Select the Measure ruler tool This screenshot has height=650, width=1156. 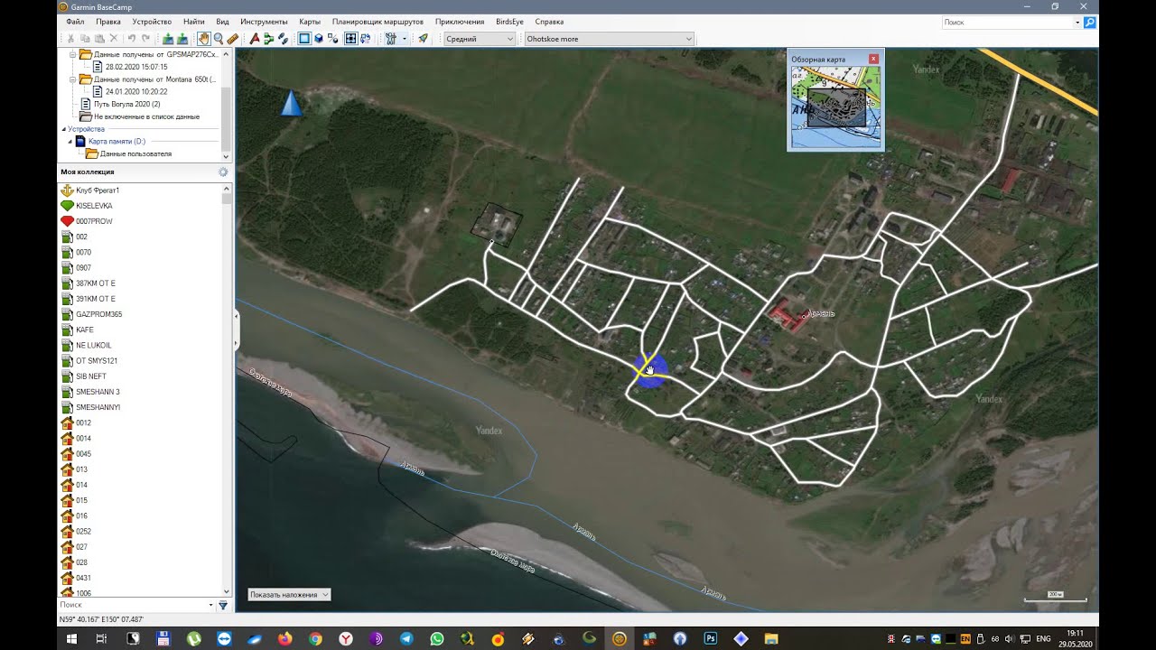(x=233, y=39)
